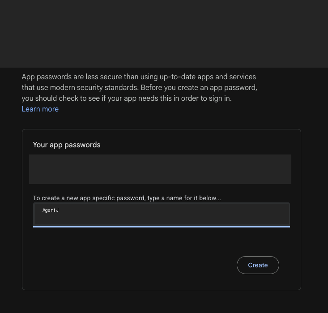Click the words 'App passwords' starting the description
Viewport: 328px width, 313px height.
tap(47, 77)
